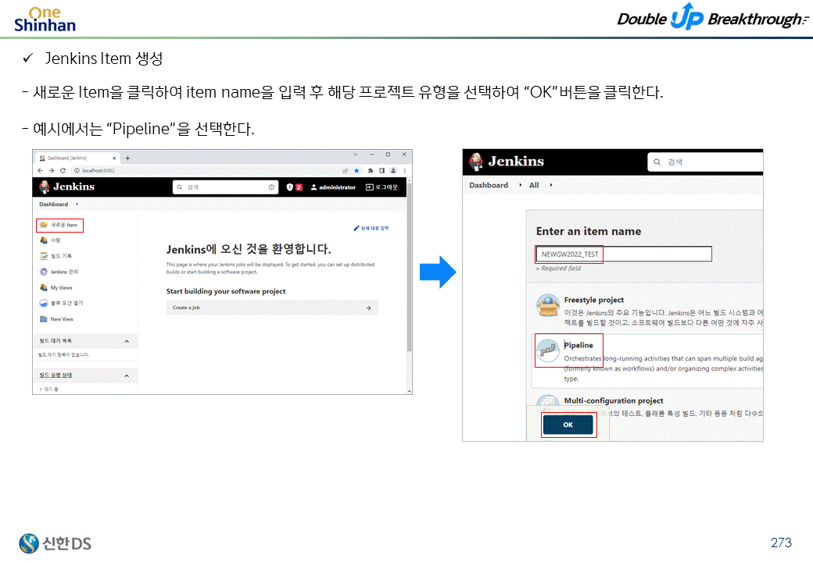Screen dimensions: 813x562
Task: Click the Multi-configuration project title
Action: (x=614, y=400)
